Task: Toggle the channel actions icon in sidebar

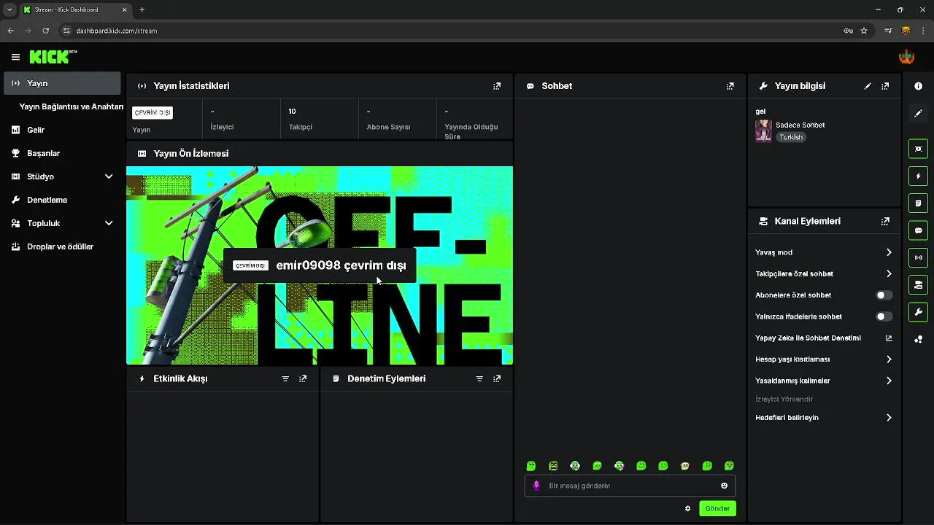Action: [x=918, y=284]
